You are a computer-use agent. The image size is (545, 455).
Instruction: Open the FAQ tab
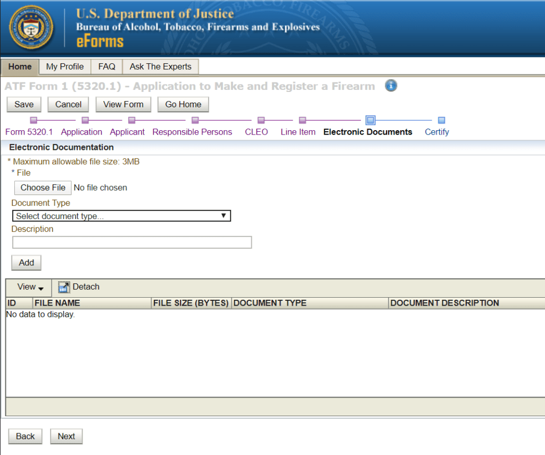coord(106,66)
